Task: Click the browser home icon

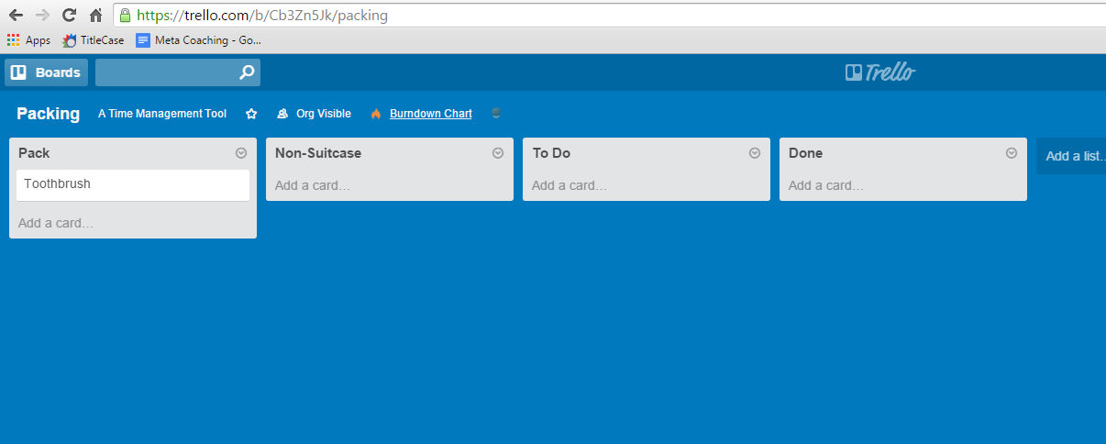Action: (95, 15)
